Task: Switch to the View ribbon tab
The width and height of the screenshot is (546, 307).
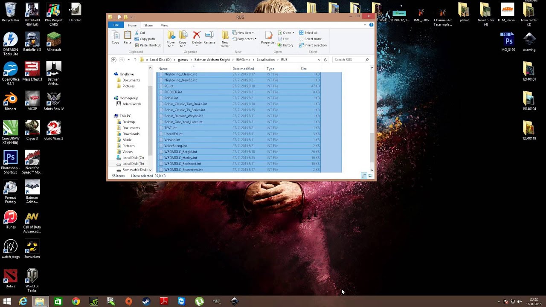Action: pyautogui.click(x=164, y=25)
